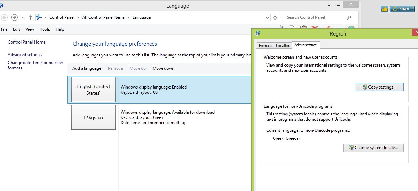
Task: Click Change system locale button
Action: pos(373,148)
